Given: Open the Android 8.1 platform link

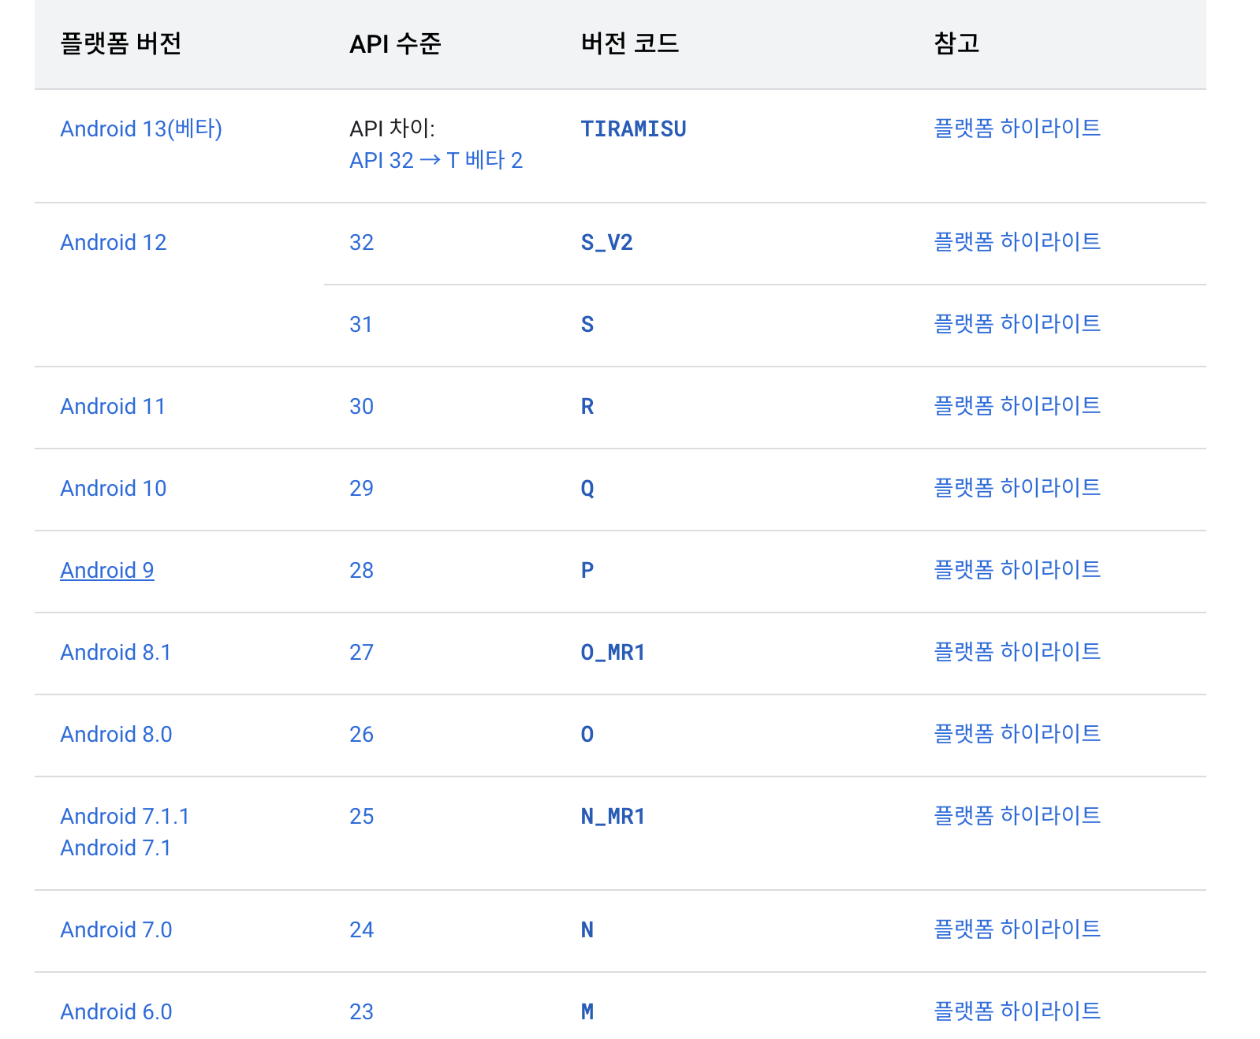Looking at the screenshot, I should (116, 652).
